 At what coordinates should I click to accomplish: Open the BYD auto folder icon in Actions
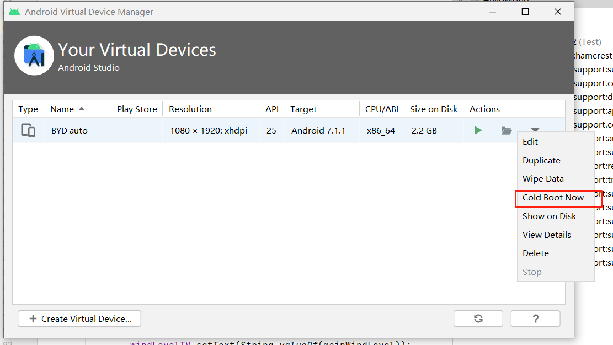(x=507, y=130)
